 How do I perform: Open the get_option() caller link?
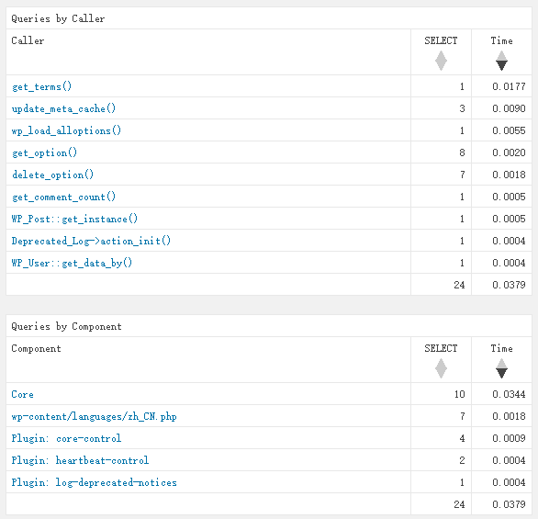pos(44,152)
